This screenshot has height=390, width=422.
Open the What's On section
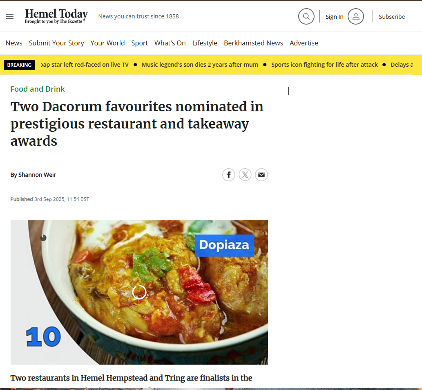[x=170, y=43]
